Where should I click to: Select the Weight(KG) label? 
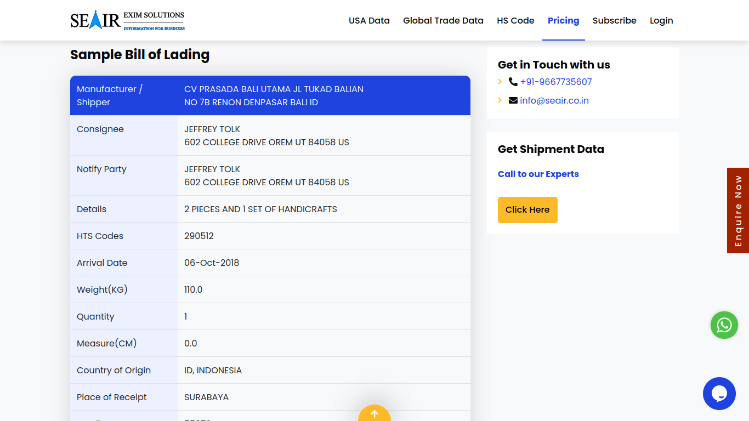point(102,289)
